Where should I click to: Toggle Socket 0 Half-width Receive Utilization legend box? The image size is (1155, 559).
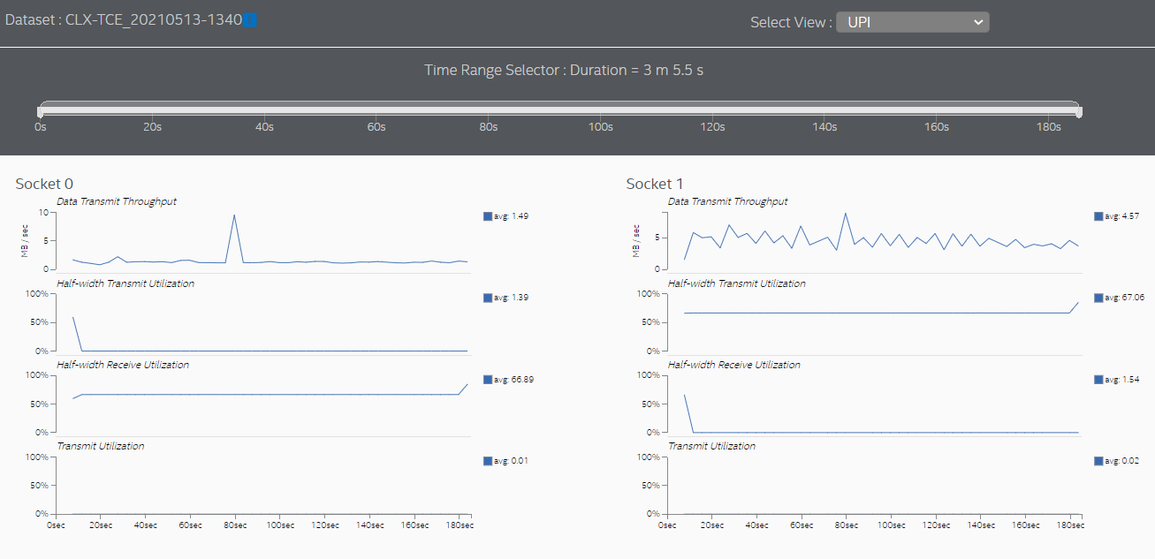point(488,380)
